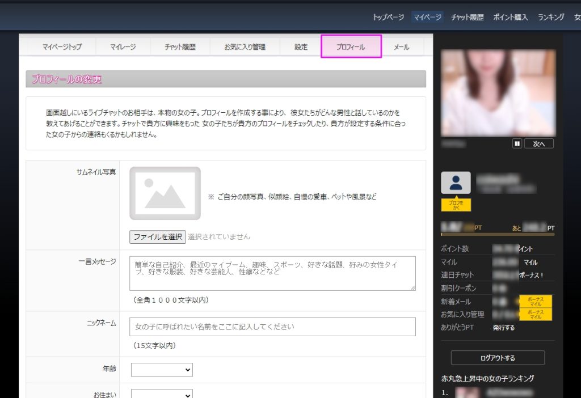
Task: Click the 発行する link for ありがとうPT
Action: point(504,328)
